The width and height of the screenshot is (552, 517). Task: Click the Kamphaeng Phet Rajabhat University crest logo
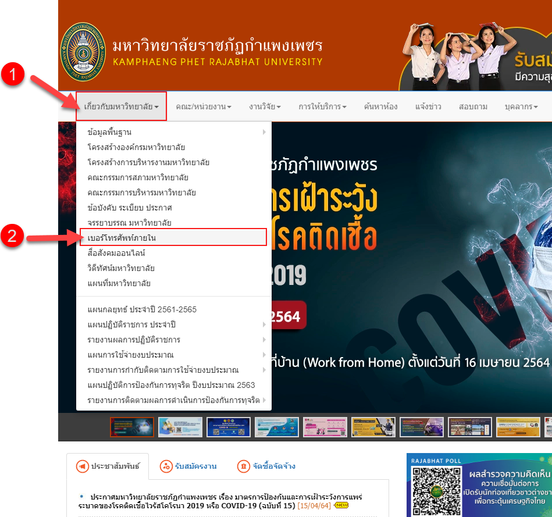click(x=83, y=52)
